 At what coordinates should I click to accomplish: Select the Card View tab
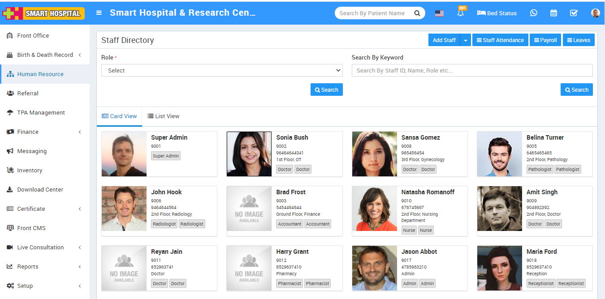click(119, 116)
